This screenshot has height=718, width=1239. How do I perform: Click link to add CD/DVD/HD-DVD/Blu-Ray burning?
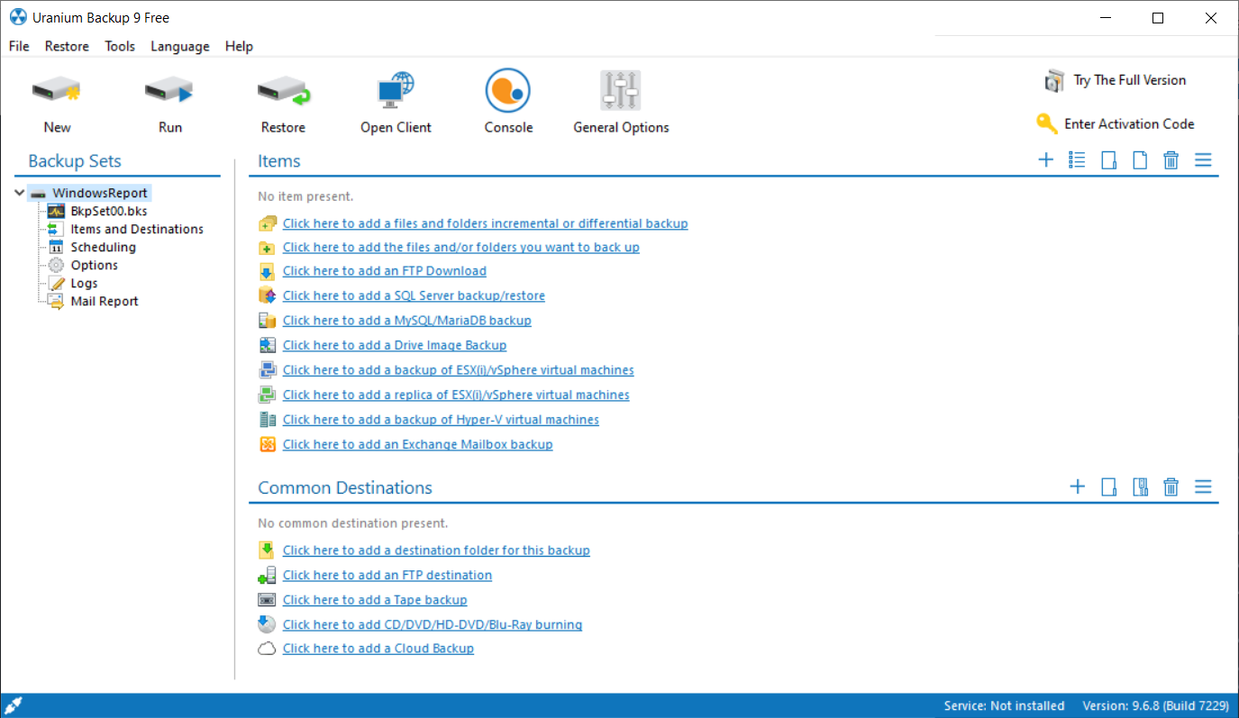(x=433, y=624)
